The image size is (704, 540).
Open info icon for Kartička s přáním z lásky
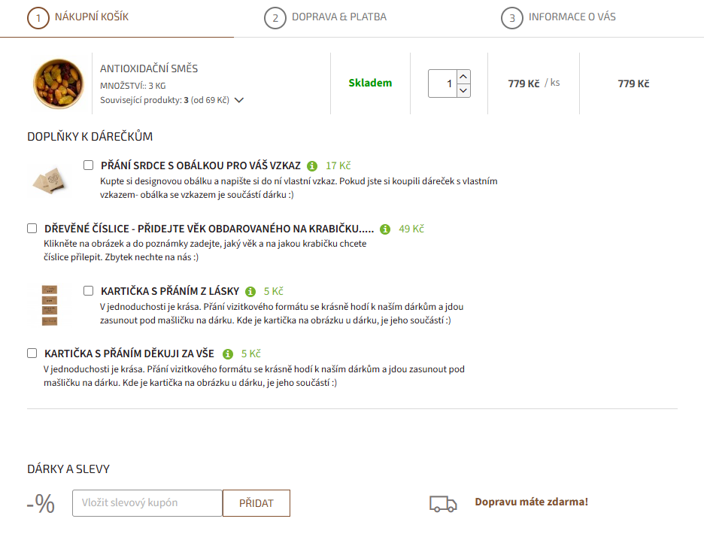[x=251, y=291]
